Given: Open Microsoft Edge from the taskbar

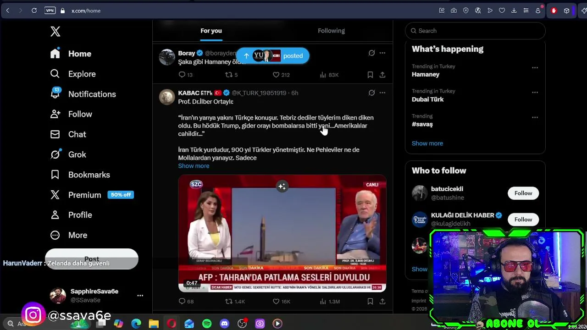Looking at the screenshot, I should 136,324.
